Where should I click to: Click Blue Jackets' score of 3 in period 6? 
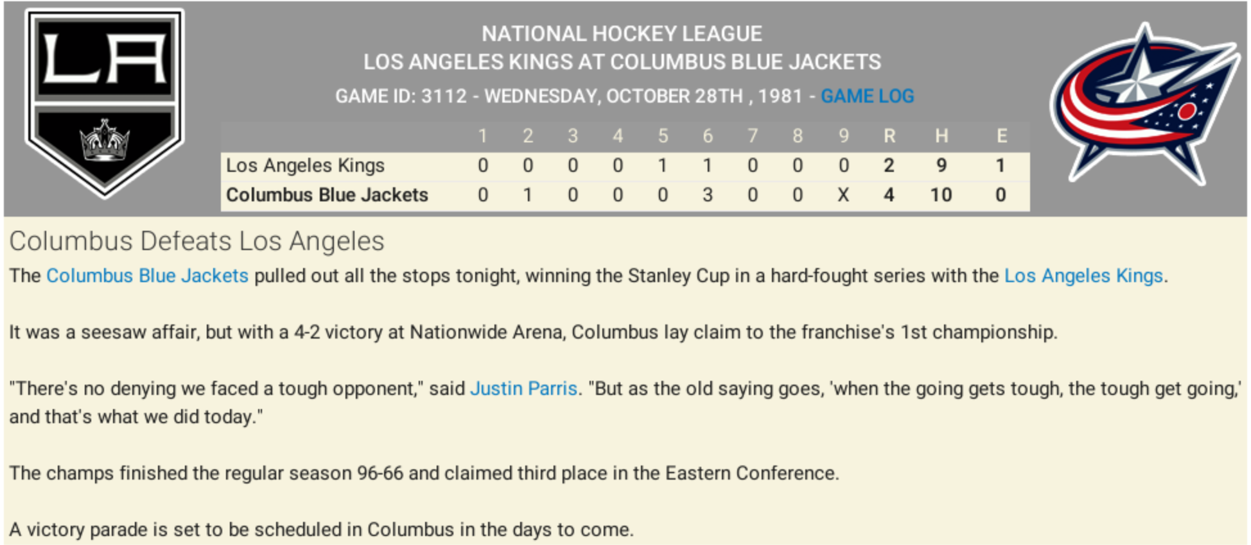(x=708, y=195)
